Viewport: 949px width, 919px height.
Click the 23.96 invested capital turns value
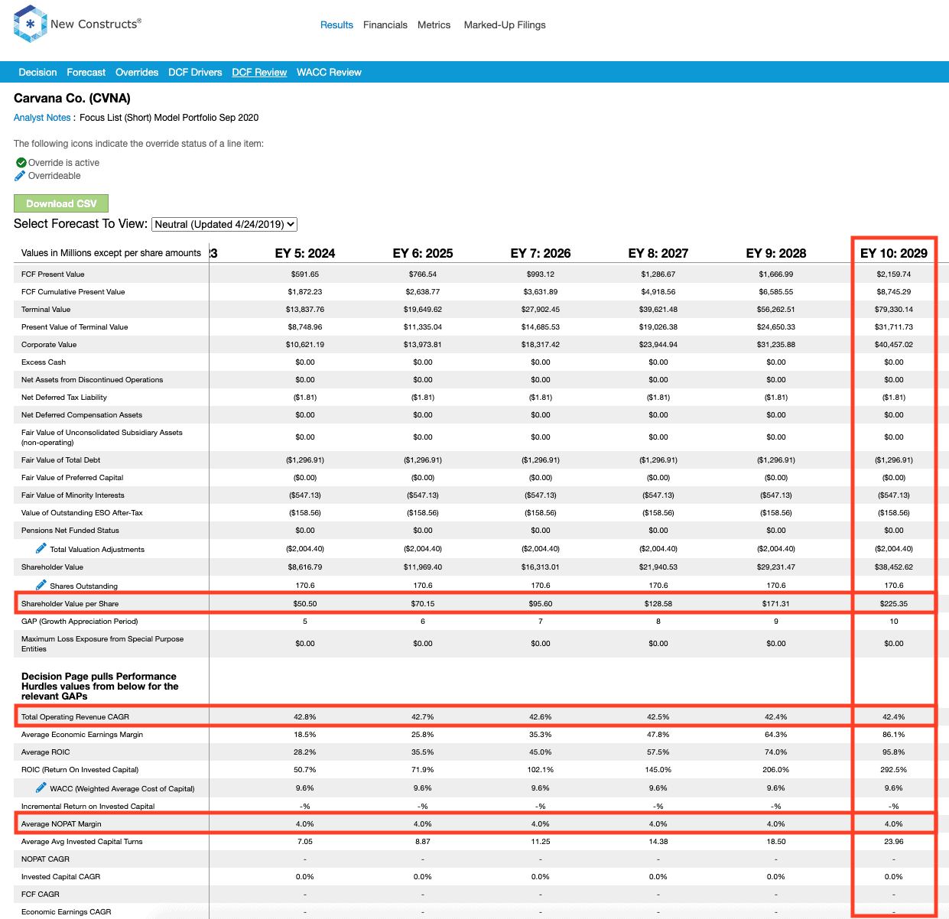(894, 842)
